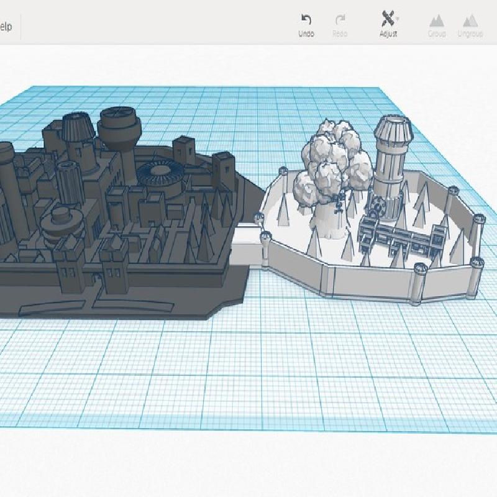Viewport: 497px width, 497px height.
Task: Click the Undo arrow icon
Action: (x=306, y=20)
